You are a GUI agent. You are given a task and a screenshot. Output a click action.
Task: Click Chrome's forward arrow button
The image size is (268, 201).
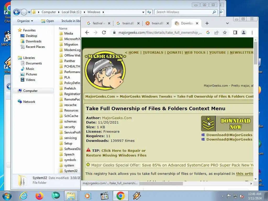(95, 32)
